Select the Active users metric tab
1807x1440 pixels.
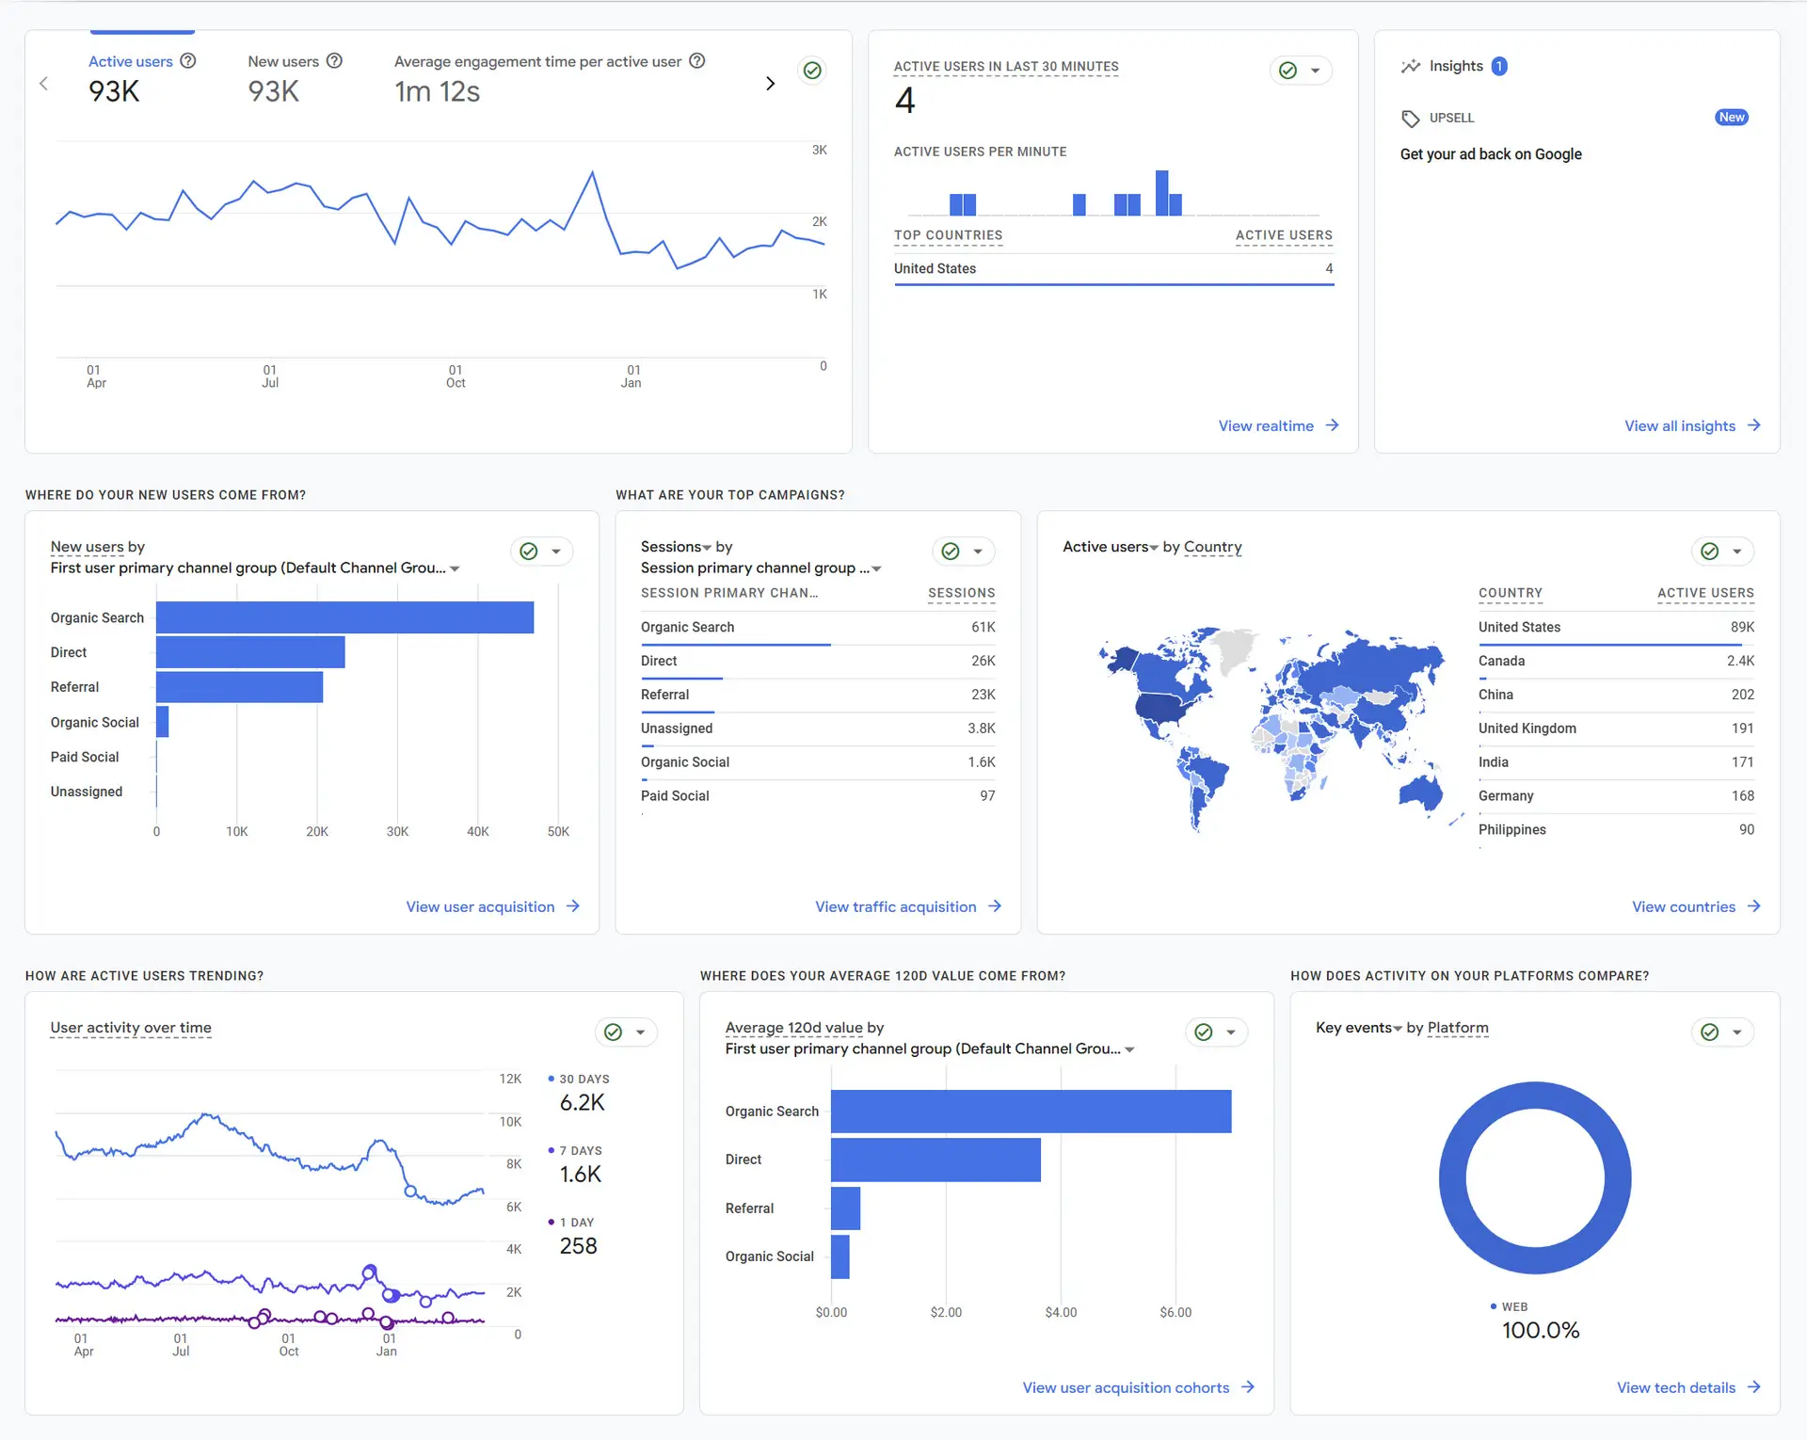pos(131,60)
